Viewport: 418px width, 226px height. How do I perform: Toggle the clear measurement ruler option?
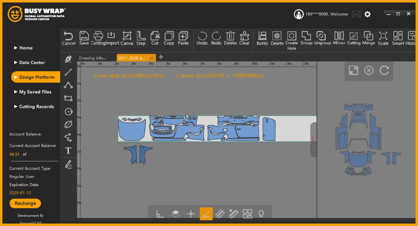click(234, 213)
